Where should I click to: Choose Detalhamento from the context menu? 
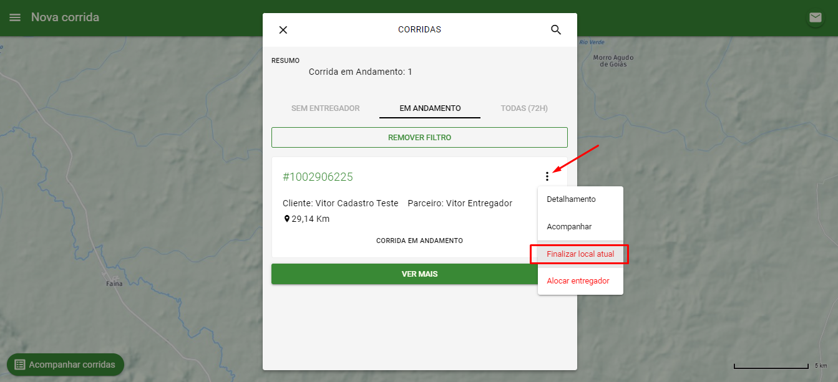pyautogui.click(x=580, y=199)
